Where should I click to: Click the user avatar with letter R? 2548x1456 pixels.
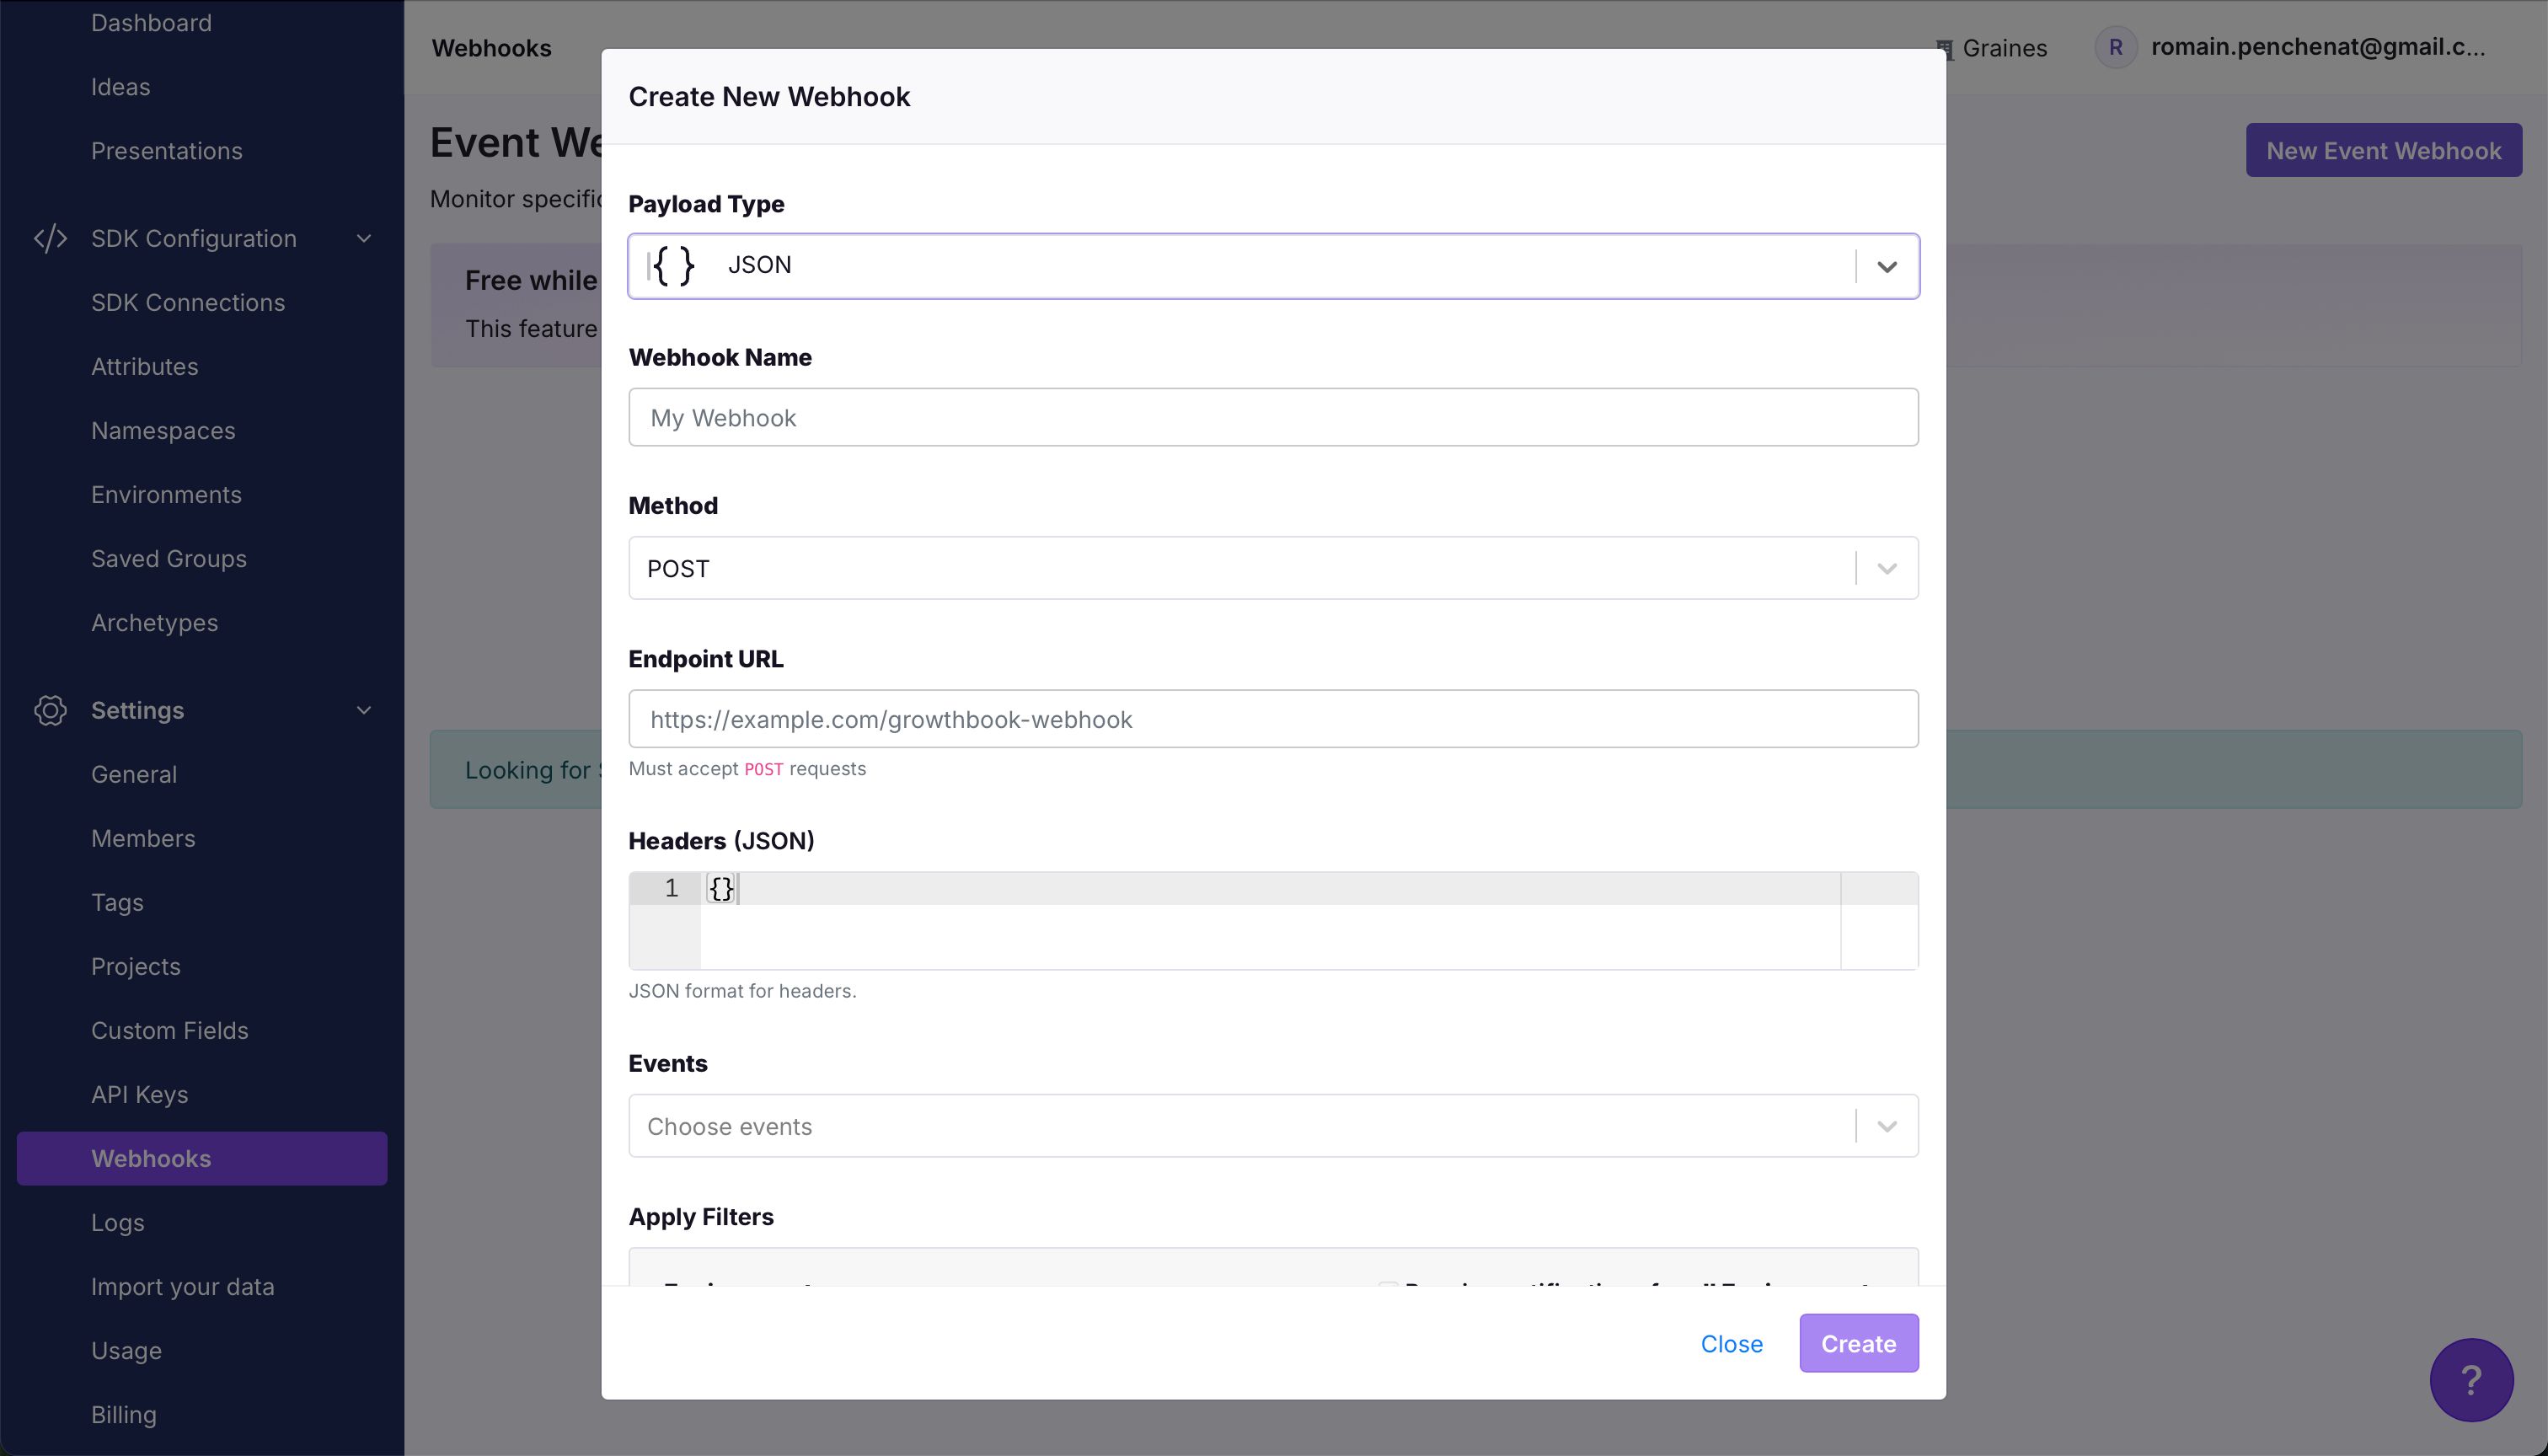(2115, 47)
